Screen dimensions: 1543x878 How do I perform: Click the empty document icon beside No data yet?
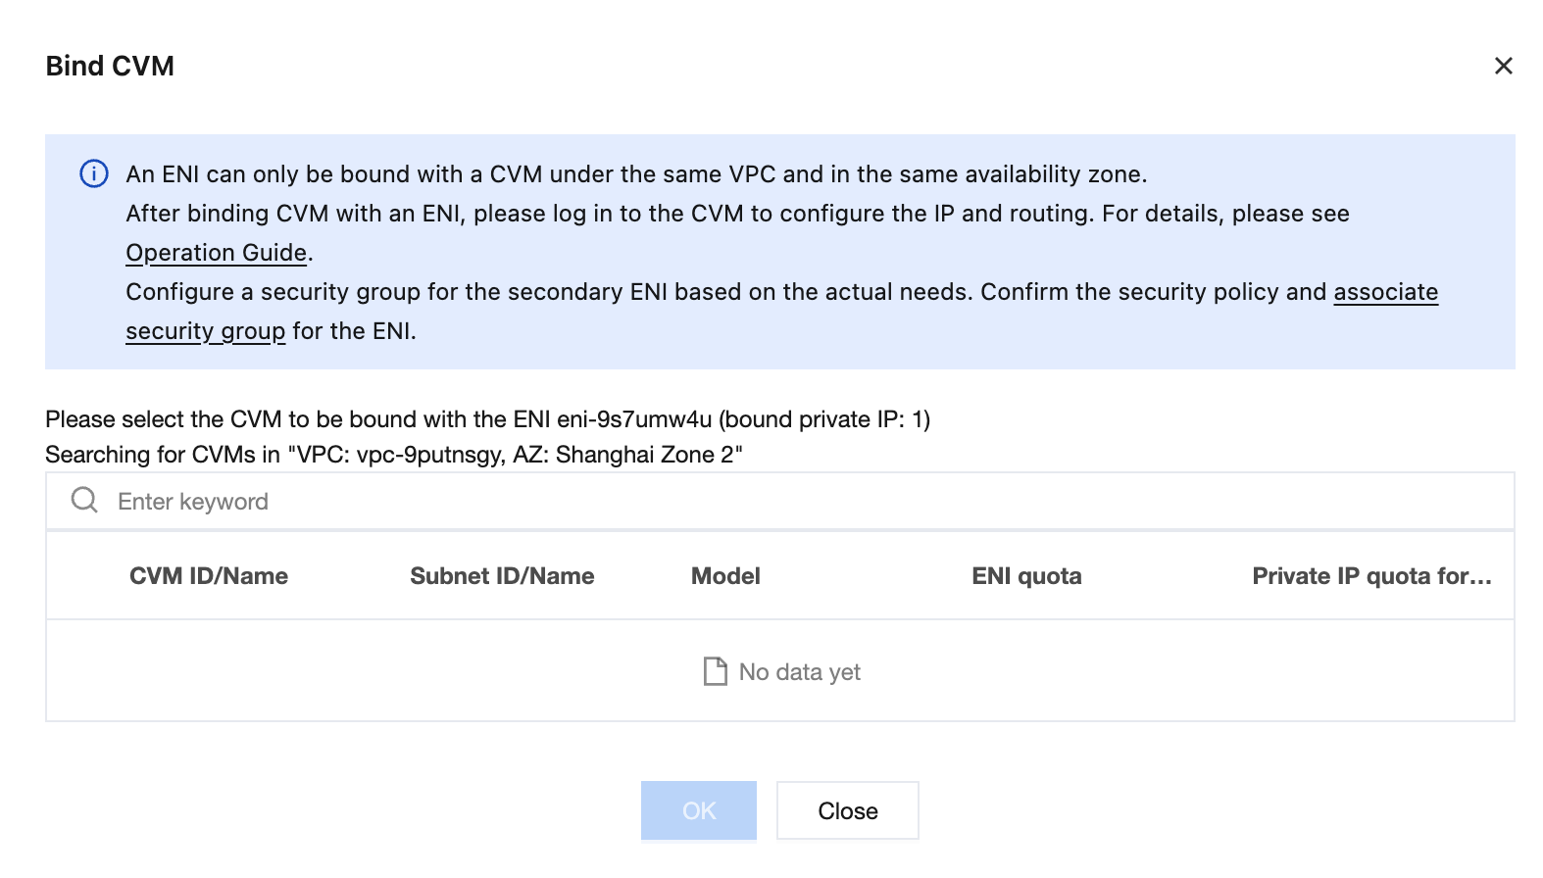(x=716, y=671)
